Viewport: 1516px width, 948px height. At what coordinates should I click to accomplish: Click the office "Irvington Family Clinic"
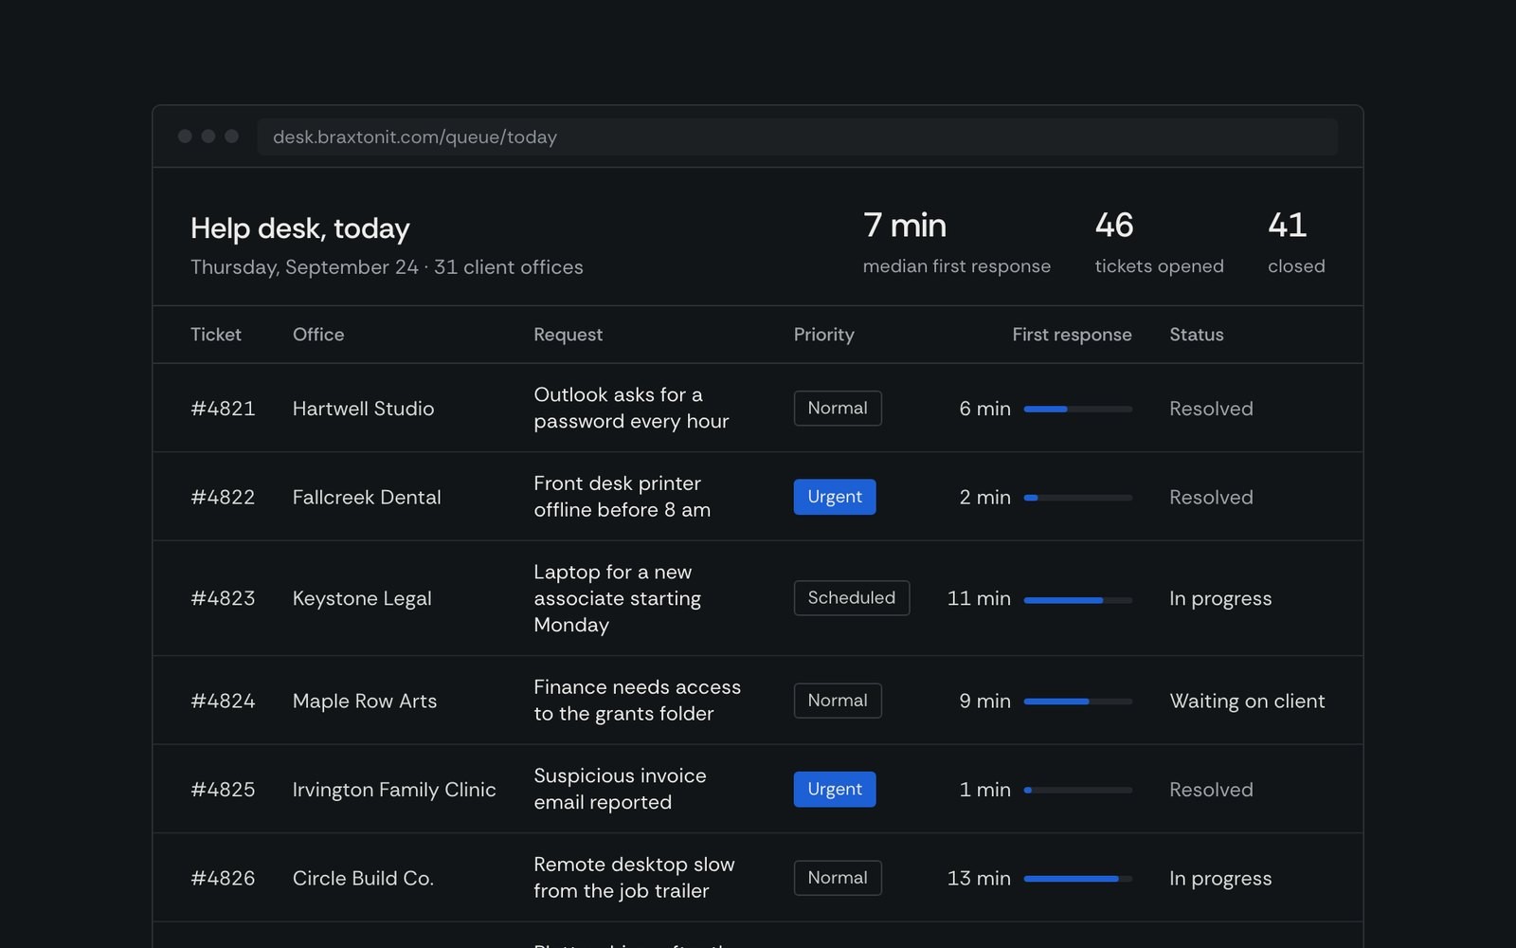pos(394,790)
